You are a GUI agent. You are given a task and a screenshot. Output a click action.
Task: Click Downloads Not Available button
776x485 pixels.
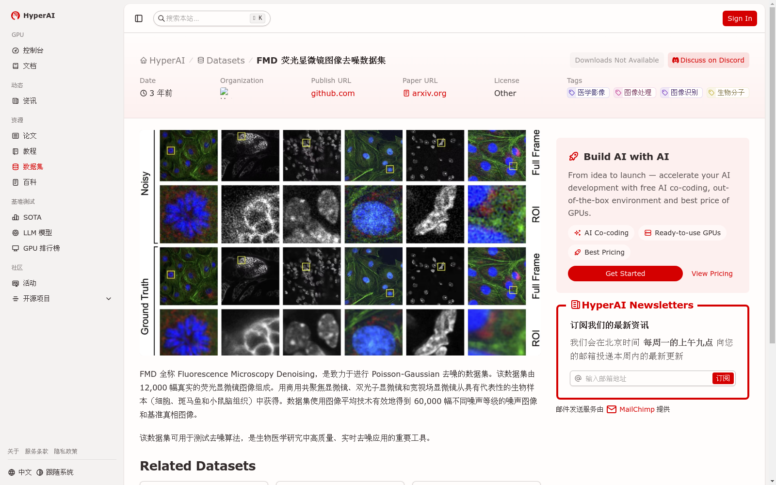(617, 60)
